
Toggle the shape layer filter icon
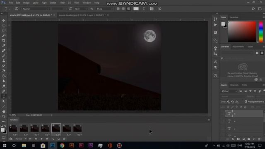(255, 91)
